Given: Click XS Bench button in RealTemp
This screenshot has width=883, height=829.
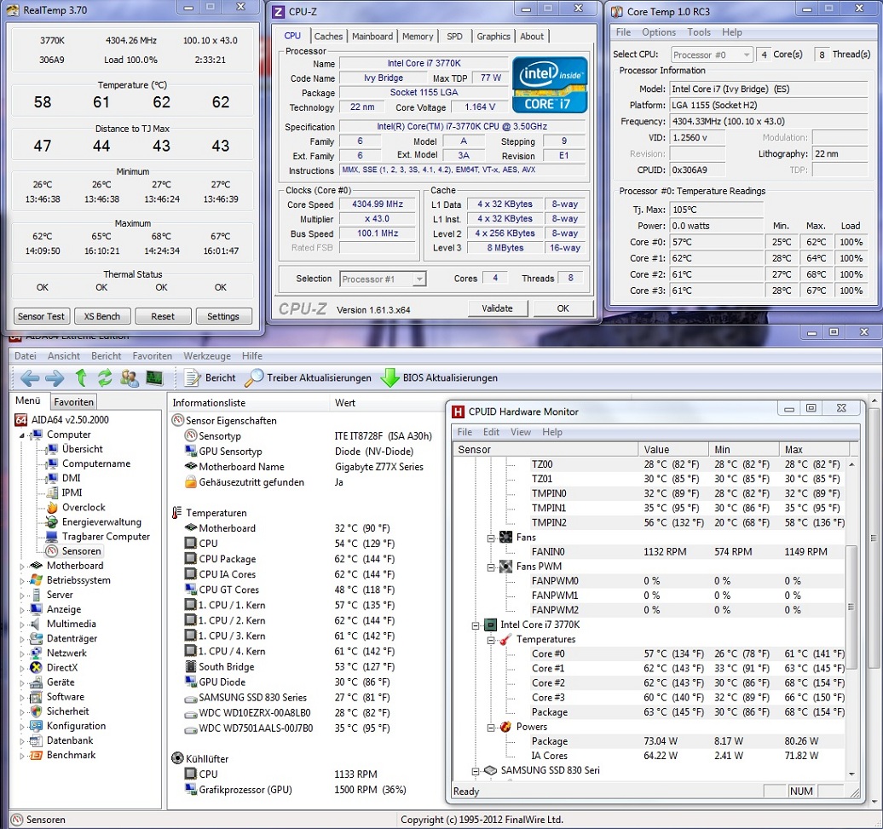Looking at the screenshot, I should pos(102,316).
